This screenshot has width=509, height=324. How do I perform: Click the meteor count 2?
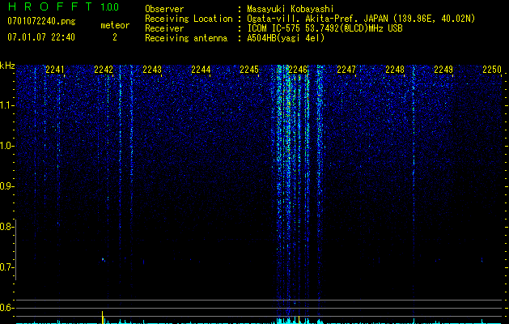(x=115, y=37)
